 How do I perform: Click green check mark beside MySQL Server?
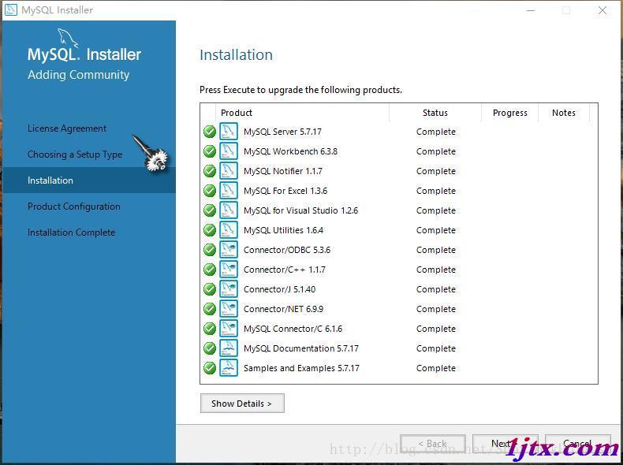[x=210, y=132]
